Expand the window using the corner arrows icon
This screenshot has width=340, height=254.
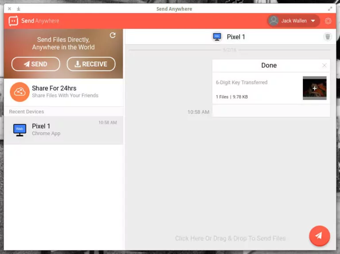[x=330, y=9]
